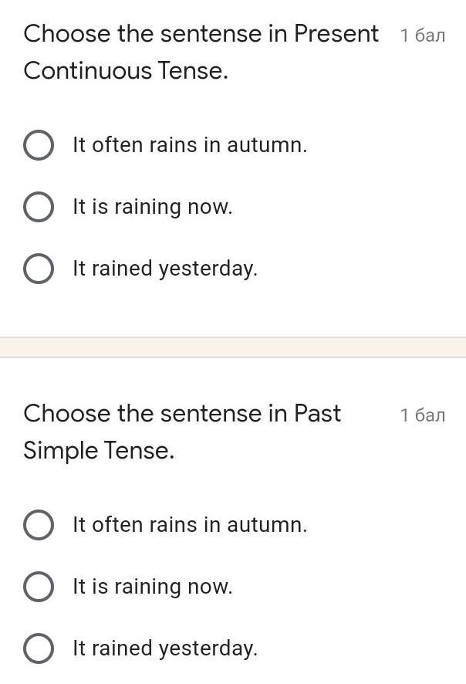Image resolution: width=466 pixels, height=684 pixels.
Task: Click the '1 бал' label of Past Simple question
Action: tap(423, 415)
